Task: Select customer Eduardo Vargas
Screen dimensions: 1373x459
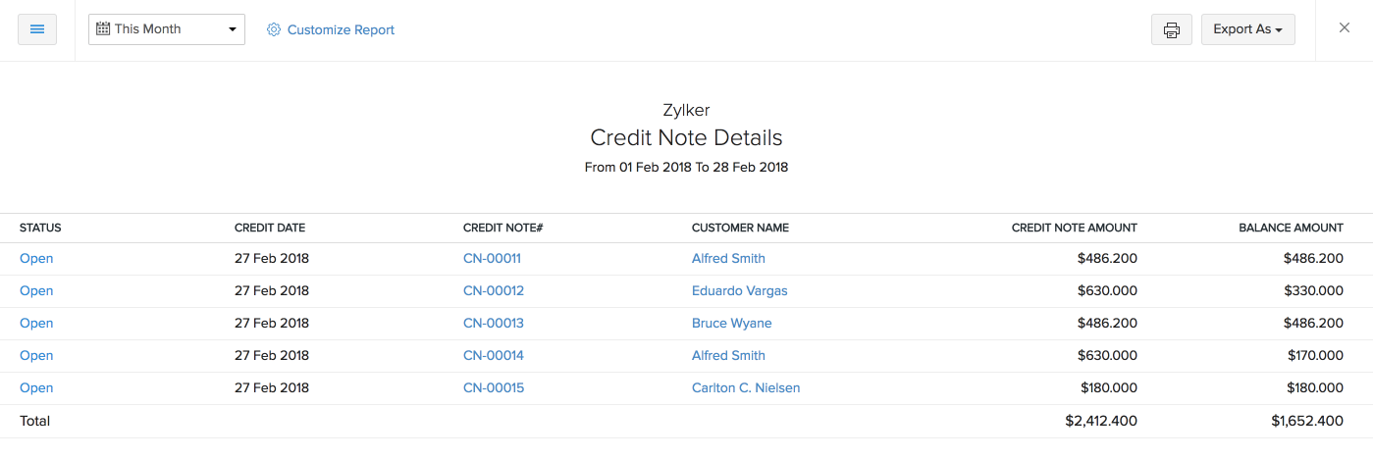Action: [739, 291]
